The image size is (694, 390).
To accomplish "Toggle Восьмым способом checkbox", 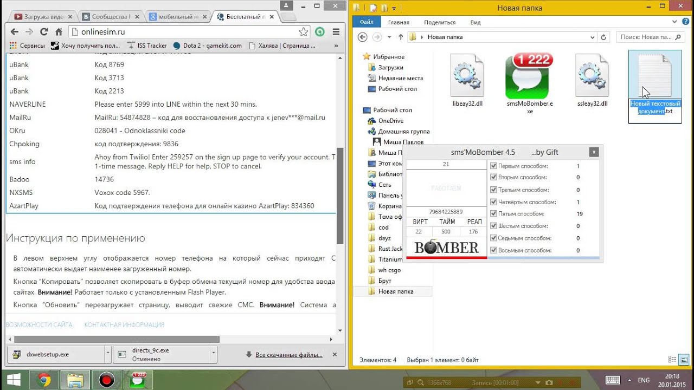I will pos(493,250).
